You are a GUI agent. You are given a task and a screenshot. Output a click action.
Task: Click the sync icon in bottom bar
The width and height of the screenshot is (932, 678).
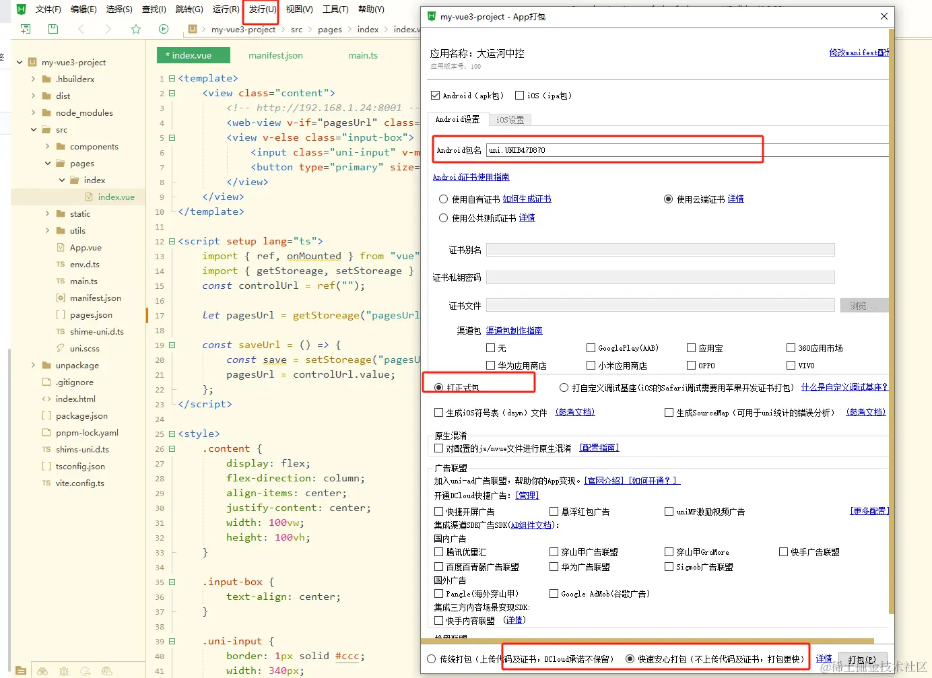(86, 671)
